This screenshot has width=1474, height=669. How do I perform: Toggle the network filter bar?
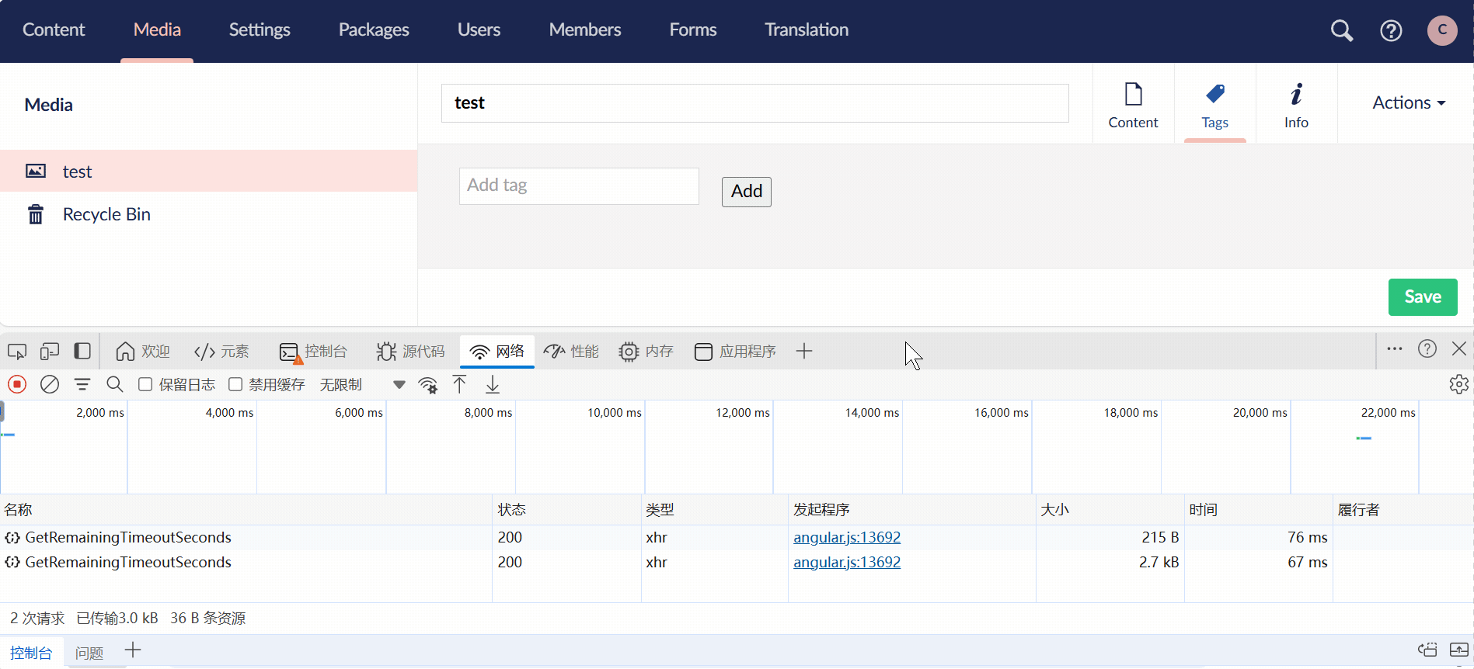(x=82, y=384)
